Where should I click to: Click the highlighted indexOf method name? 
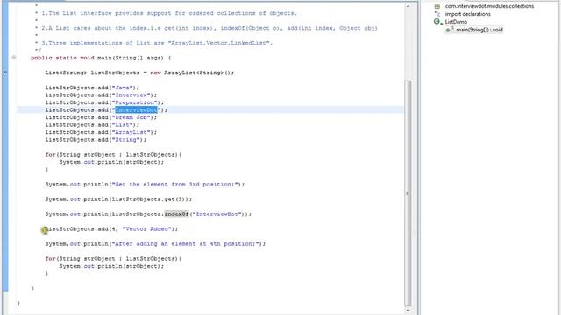(x=176, y=213)
